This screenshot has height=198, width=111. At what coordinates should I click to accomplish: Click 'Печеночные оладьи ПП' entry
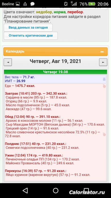click(43, 159)
